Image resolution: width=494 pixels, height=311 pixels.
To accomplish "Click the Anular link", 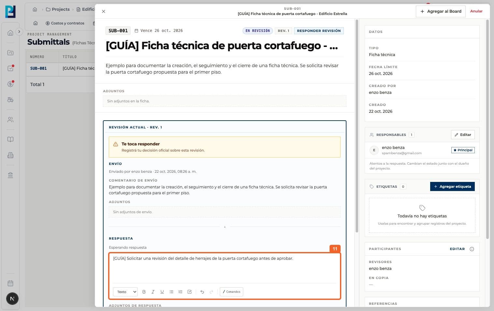I will pyautogui.click(x=476, y=11).
